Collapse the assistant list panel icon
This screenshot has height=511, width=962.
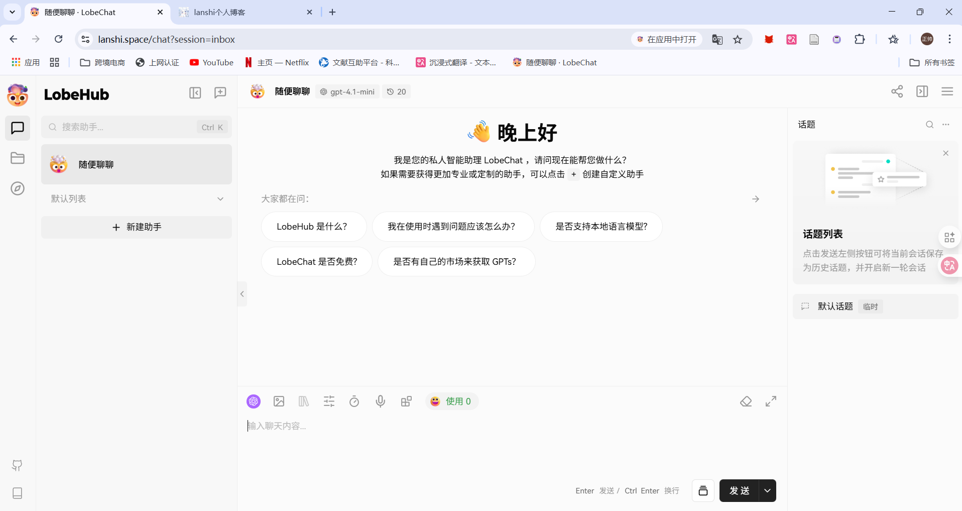pyautogui.click(x=195, y=93)
